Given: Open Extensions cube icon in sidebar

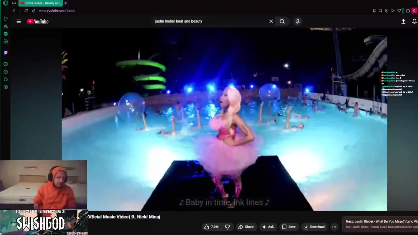Looking at the screenshot, I should (6, 79).
